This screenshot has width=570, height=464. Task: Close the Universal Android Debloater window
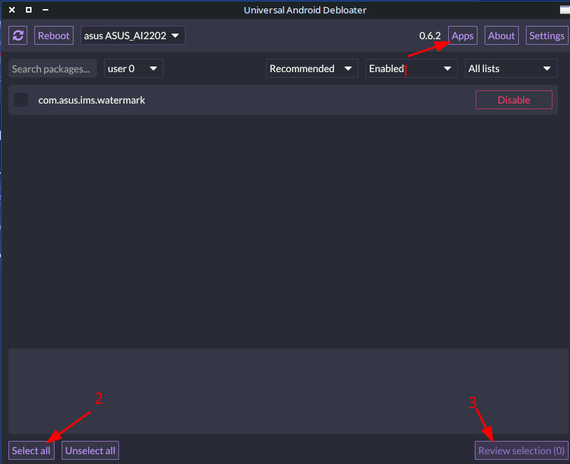pyautogui.click(x=12, y=10)
